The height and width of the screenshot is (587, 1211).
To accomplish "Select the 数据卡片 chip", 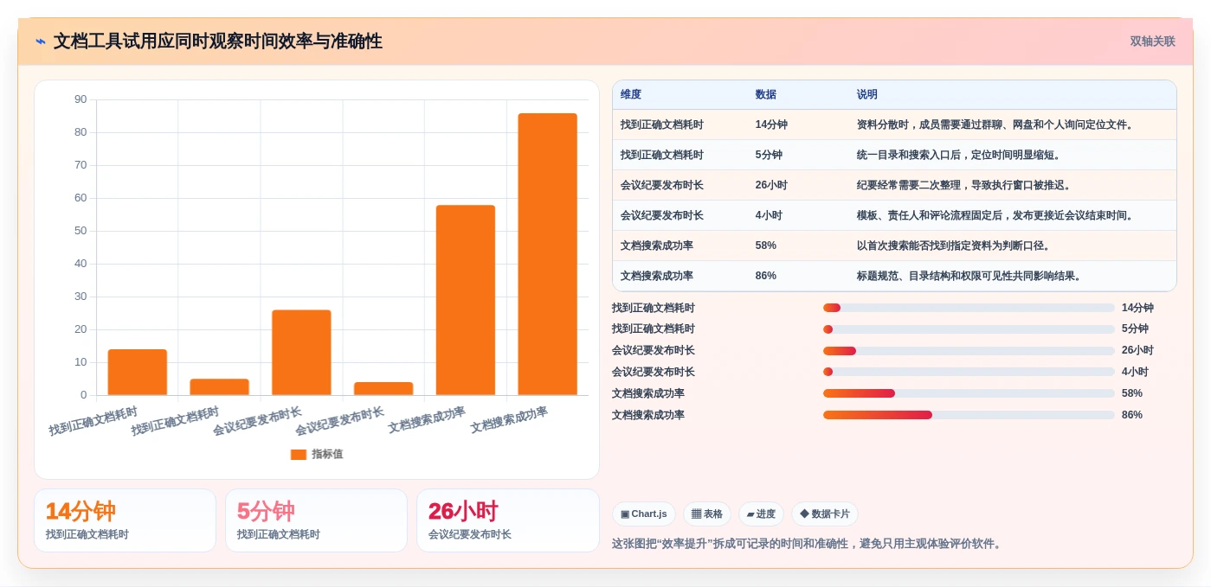I will pos(825,514).
